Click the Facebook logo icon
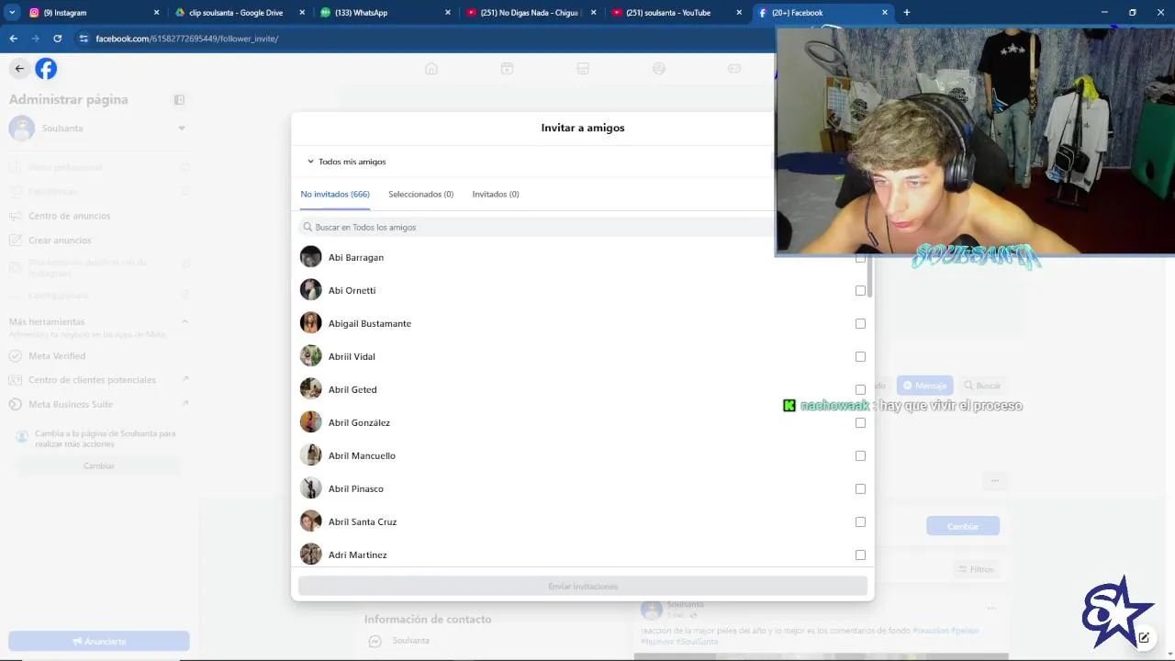Viewport: 1175px width, 661px height. point(46,69)
